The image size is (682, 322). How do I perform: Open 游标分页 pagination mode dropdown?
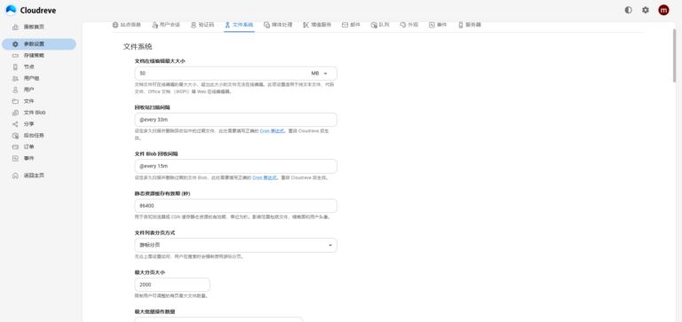(x=235, y=245)
